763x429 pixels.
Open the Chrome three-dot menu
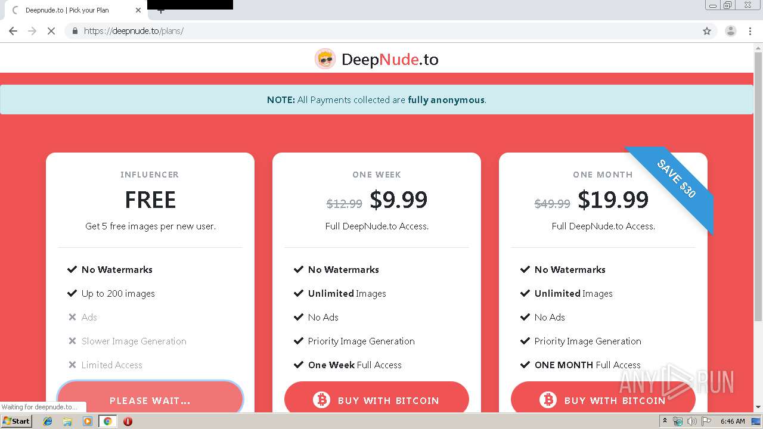click(750, 31)
